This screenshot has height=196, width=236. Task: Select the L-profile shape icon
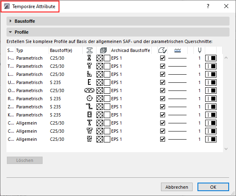pyautogui.click(x=89, y=74)
